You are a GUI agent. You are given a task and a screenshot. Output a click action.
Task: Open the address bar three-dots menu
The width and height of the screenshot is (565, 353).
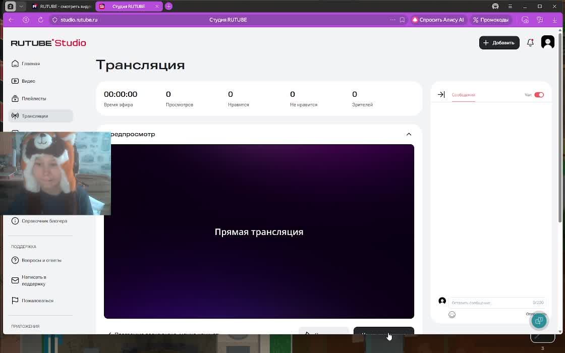pyautogui.click(x=392, y=20)
